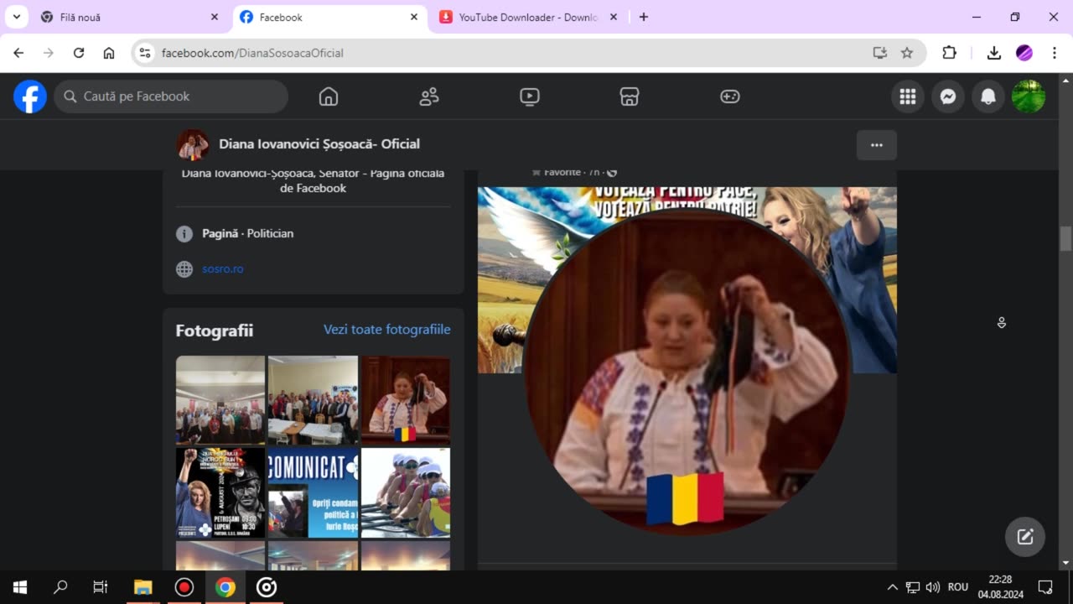
Task: Close the YouTube Downloader tab
Action: (x=614, y=17)
